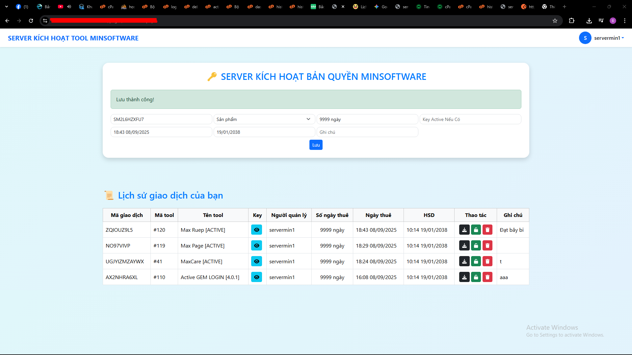This screenshot has width=632, height=355.
Task: Click the Lưu save button
Action: [x=316, y=145]
